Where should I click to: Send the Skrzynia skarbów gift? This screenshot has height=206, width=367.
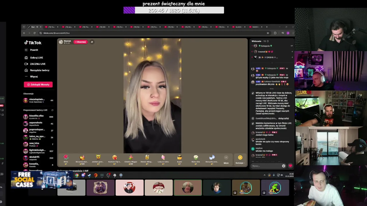click(82, 159)
